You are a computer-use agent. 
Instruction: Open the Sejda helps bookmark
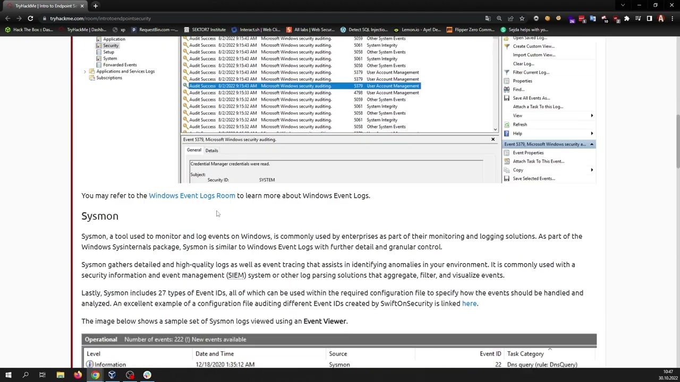pyautogui.click(x=524, y=30)
